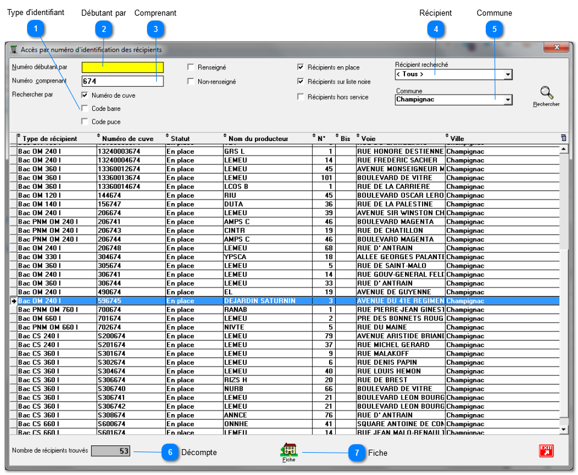Click the trash bin icon in title bar
Image resolution: width=578 pixels, height=475 pixels.
[14, 49]
